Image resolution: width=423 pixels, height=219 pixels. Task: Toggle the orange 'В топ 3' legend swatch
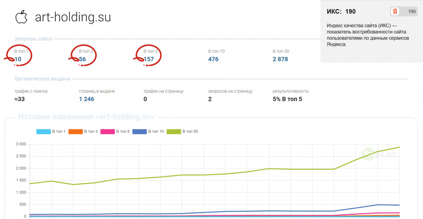pyautogui.click(x=76, y=132)
